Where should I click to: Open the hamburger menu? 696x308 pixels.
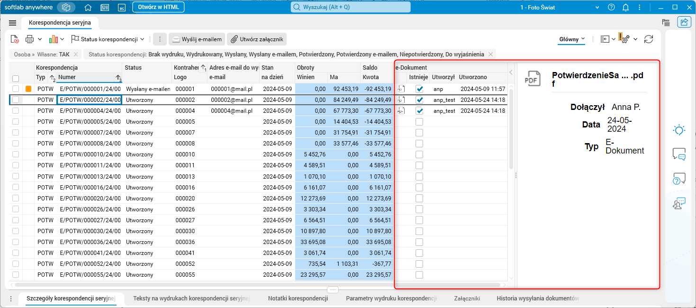tap(13, 23)
